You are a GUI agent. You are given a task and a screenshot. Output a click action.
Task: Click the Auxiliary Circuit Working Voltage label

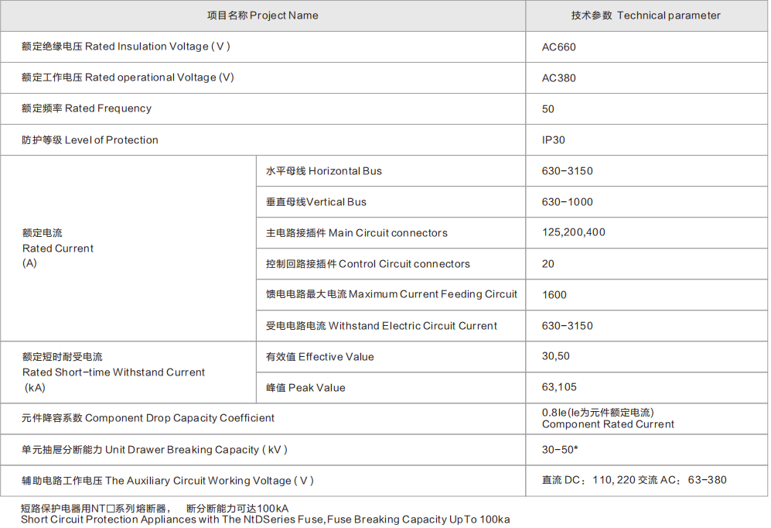click(168, 481)
